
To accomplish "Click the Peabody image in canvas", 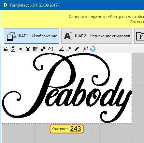I will pos(67,88).
